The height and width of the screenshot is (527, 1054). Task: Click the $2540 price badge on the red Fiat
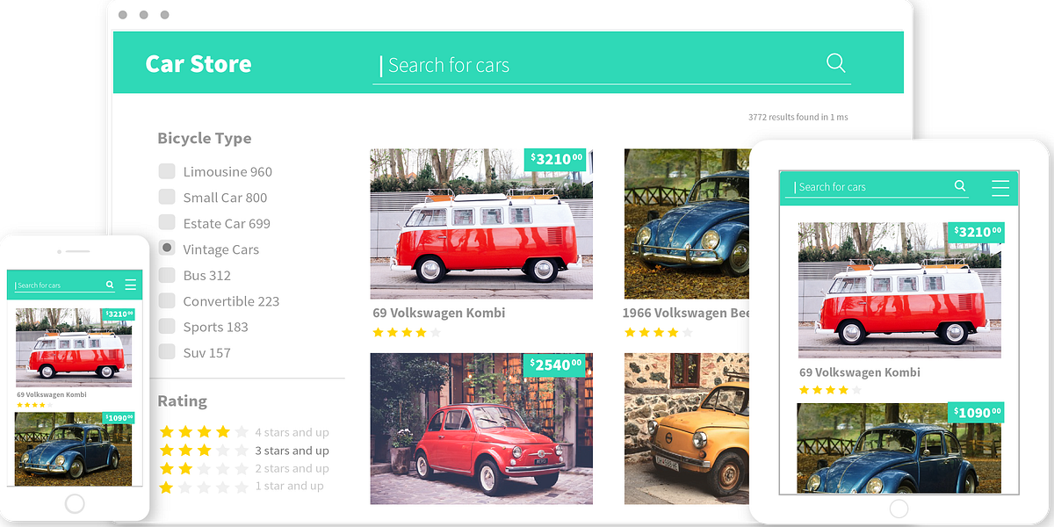(556, 365)
